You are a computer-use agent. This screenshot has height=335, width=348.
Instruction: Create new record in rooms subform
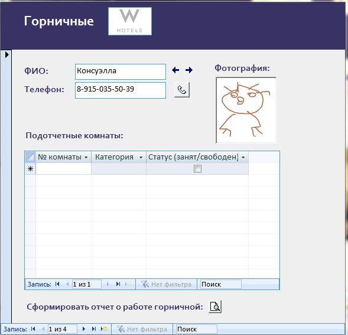pyautogui.click(x=128, y=284)
